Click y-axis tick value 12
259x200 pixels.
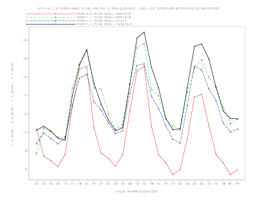[x=25, y=114]
